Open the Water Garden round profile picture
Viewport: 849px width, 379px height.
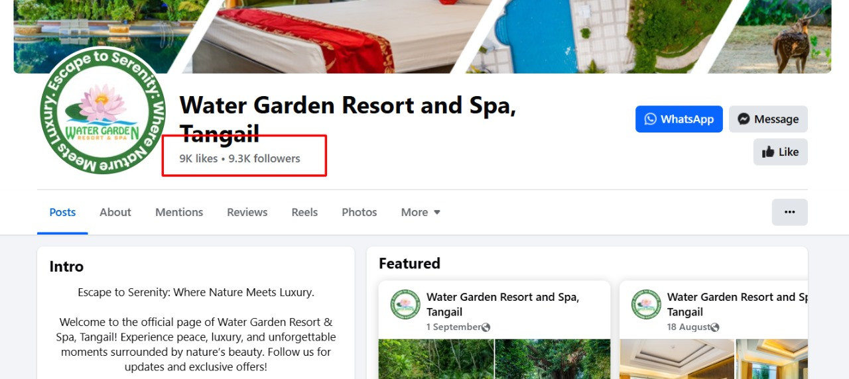point(103,111)
